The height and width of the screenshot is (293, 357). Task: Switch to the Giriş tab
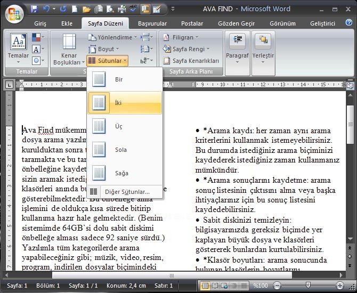coord(40,23)
